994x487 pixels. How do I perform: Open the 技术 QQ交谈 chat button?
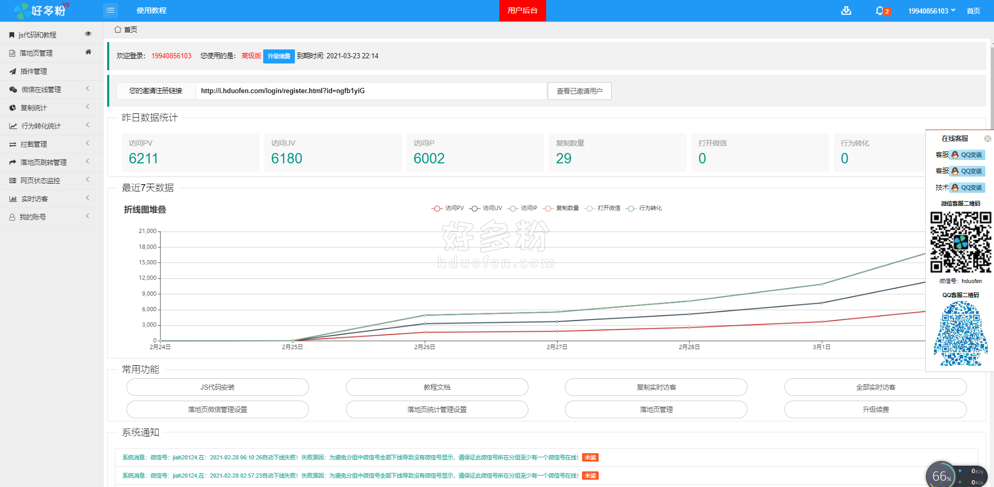[967, 188]
